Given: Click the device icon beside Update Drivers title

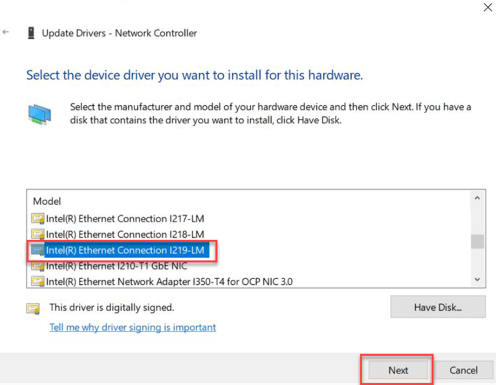Looking at the screenshot, I should 30,33.
